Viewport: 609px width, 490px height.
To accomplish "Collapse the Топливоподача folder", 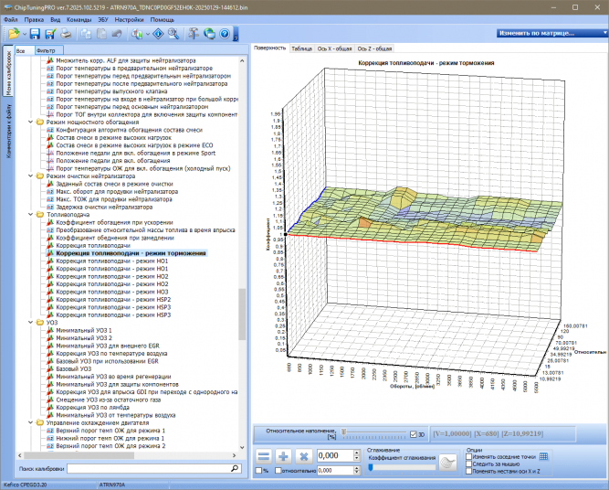I will [31, 215].
